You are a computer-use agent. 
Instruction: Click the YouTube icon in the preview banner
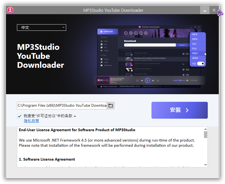coord(126,33)
